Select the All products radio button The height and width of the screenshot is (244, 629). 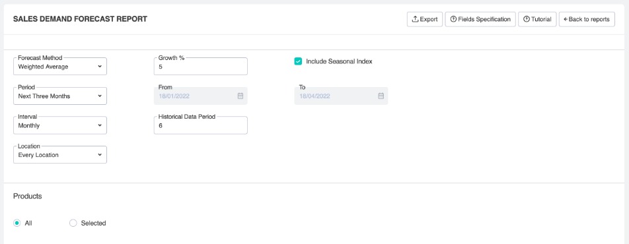(x=17, y=223)
